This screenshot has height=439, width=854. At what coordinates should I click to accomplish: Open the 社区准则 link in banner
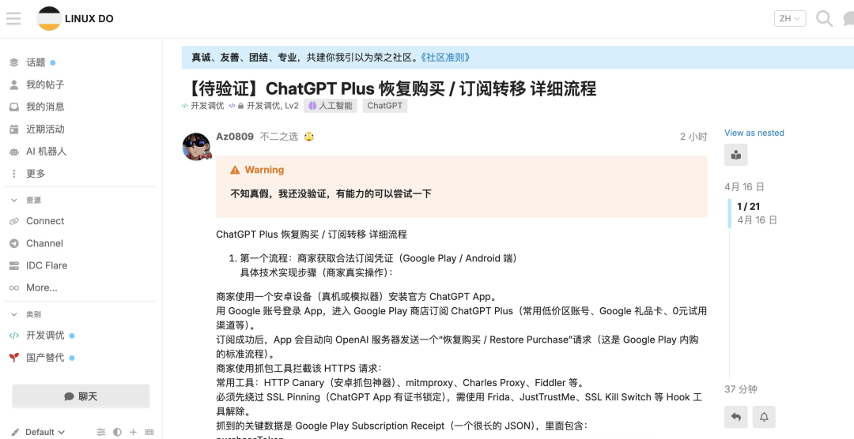[444, 58]
